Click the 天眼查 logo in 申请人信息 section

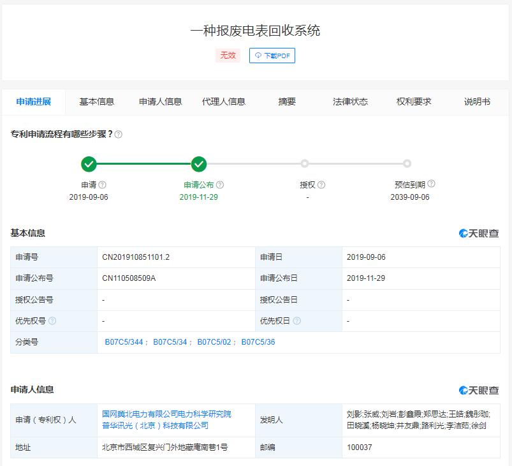click(x=479, y=390)
